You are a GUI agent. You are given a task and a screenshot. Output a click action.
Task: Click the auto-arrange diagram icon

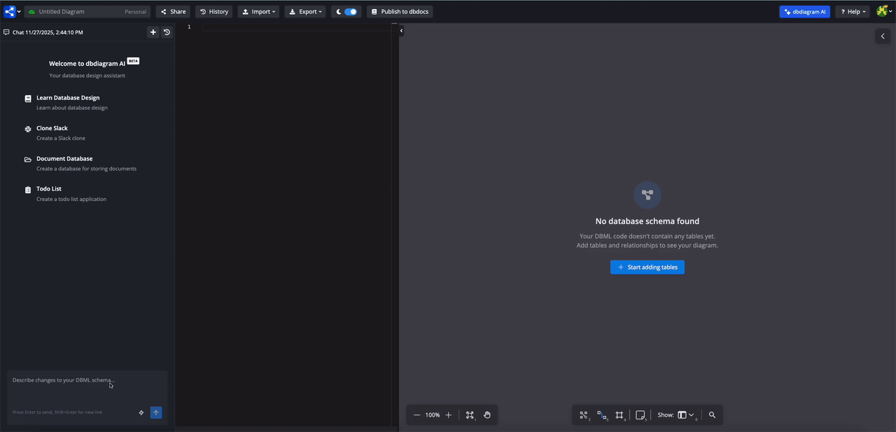click(x=584, y=414)
